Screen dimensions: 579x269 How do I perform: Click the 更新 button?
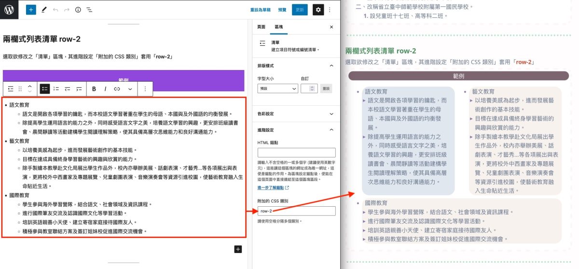(300, 10)
